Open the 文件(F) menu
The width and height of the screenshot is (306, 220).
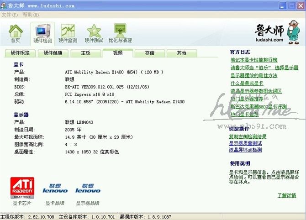click(10, 15)
